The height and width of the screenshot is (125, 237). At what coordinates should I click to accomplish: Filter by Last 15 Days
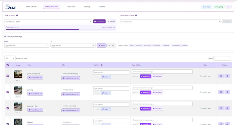coord(157,46)
